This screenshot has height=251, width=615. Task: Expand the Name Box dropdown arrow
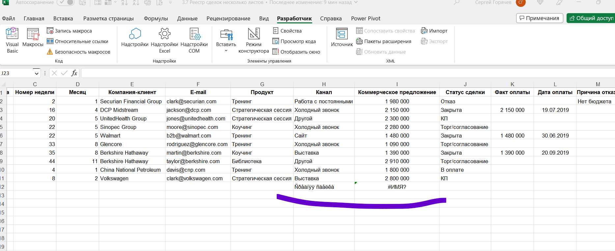click(36, 73)
